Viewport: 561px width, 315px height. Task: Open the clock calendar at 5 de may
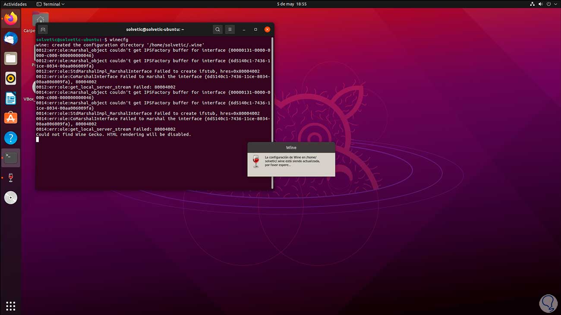tap(292, 4)
